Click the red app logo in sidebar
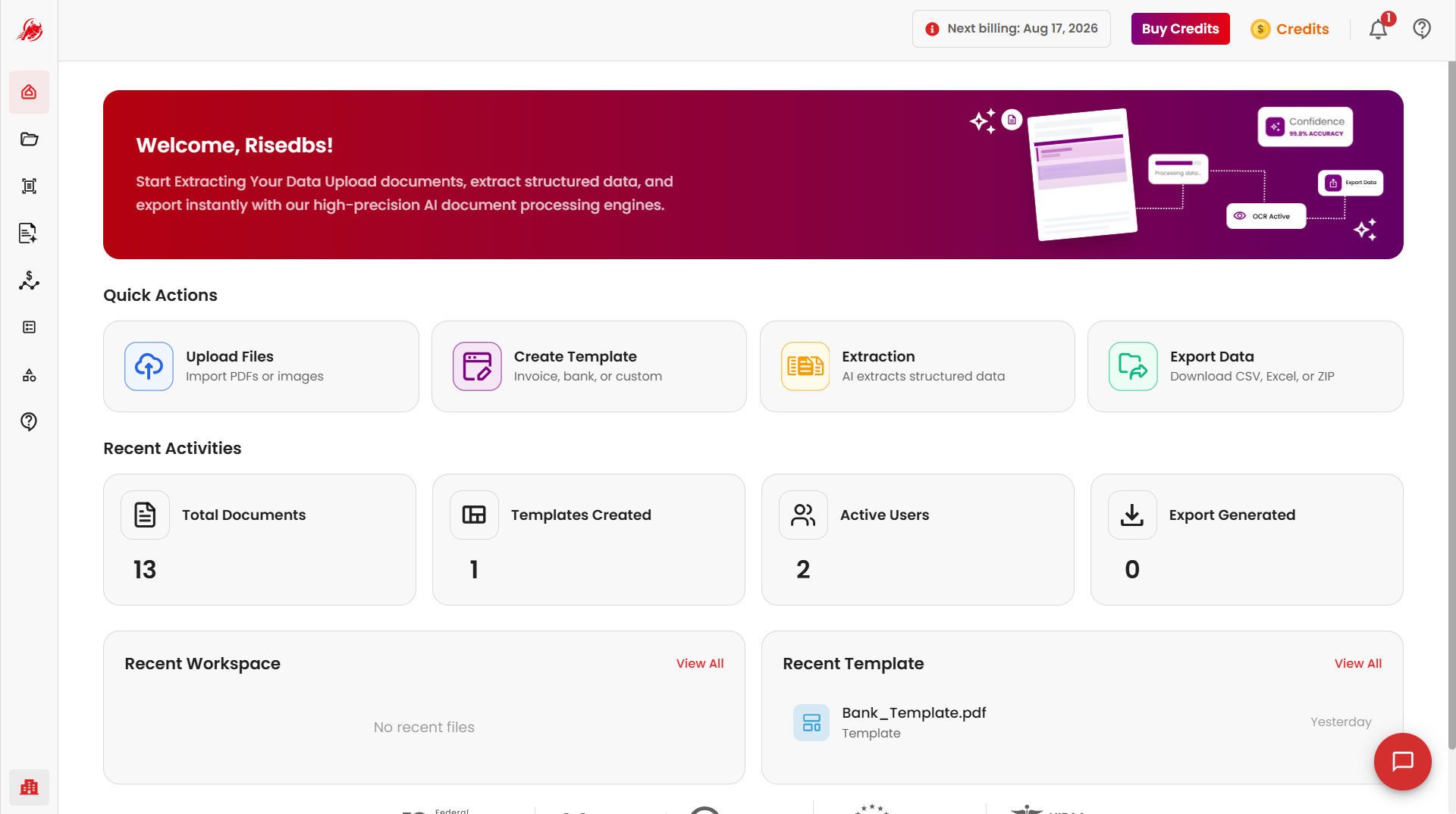Screen dimensions: 1456x814 tap(30, 30)
